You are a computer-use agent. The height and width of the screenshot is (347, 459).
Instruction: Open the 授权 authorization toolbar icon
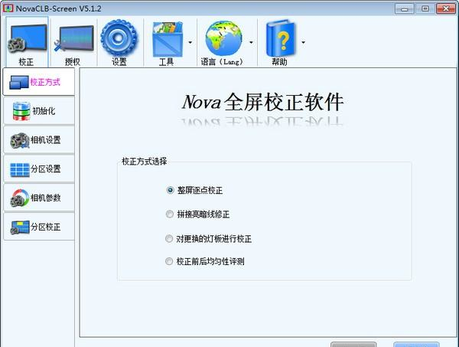[x=73, y=42]
